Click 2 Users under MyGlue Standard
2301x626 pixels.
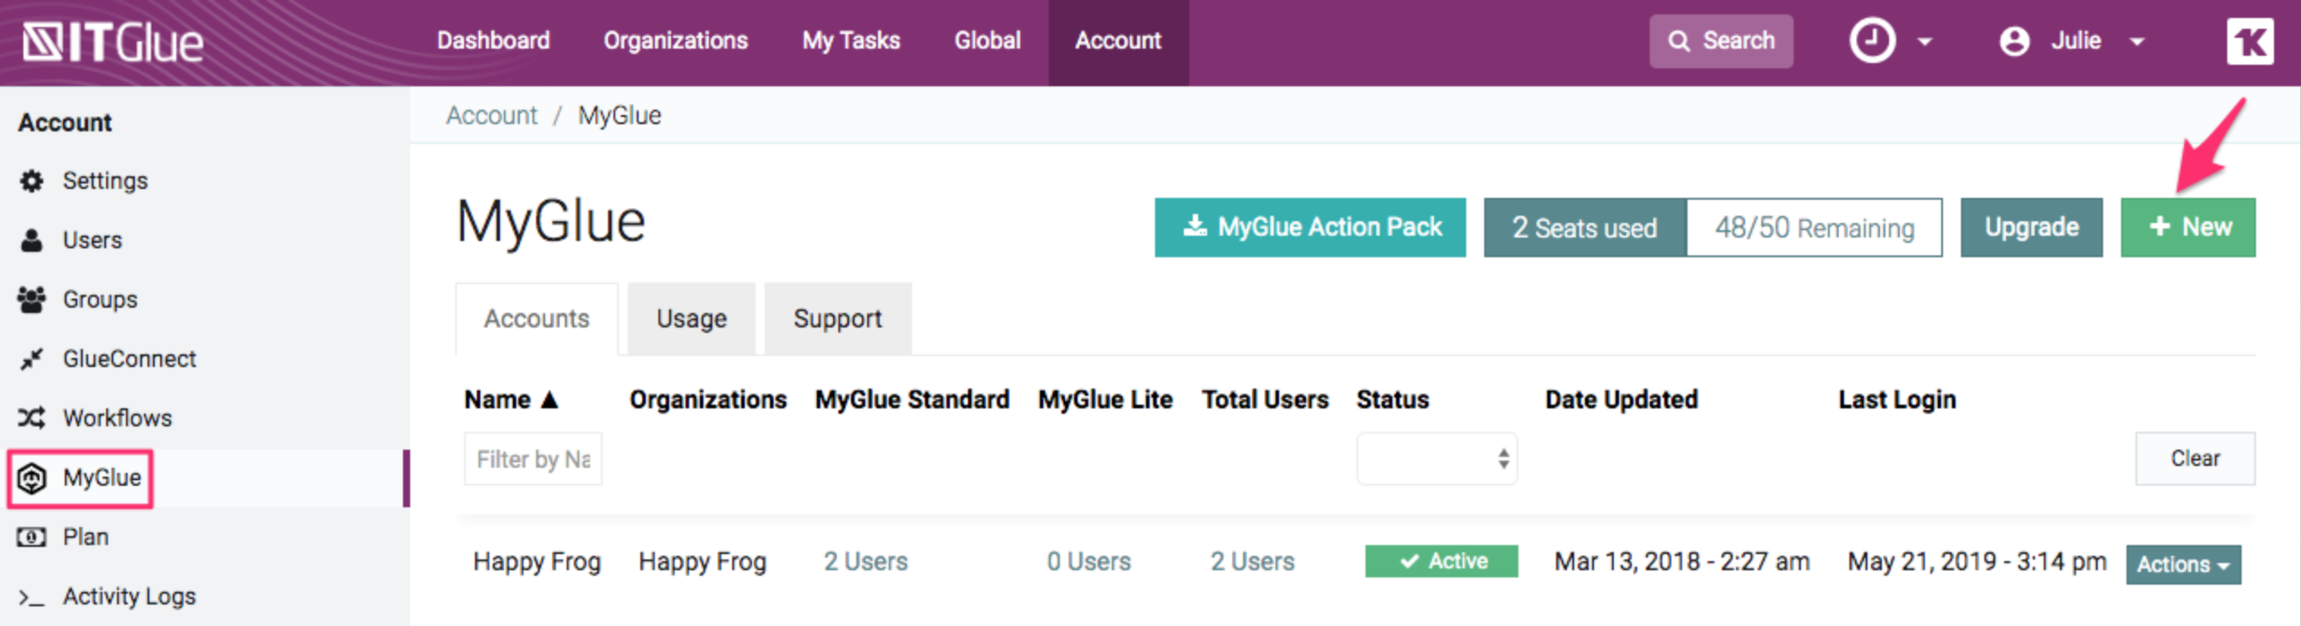[x=865, y=562]
